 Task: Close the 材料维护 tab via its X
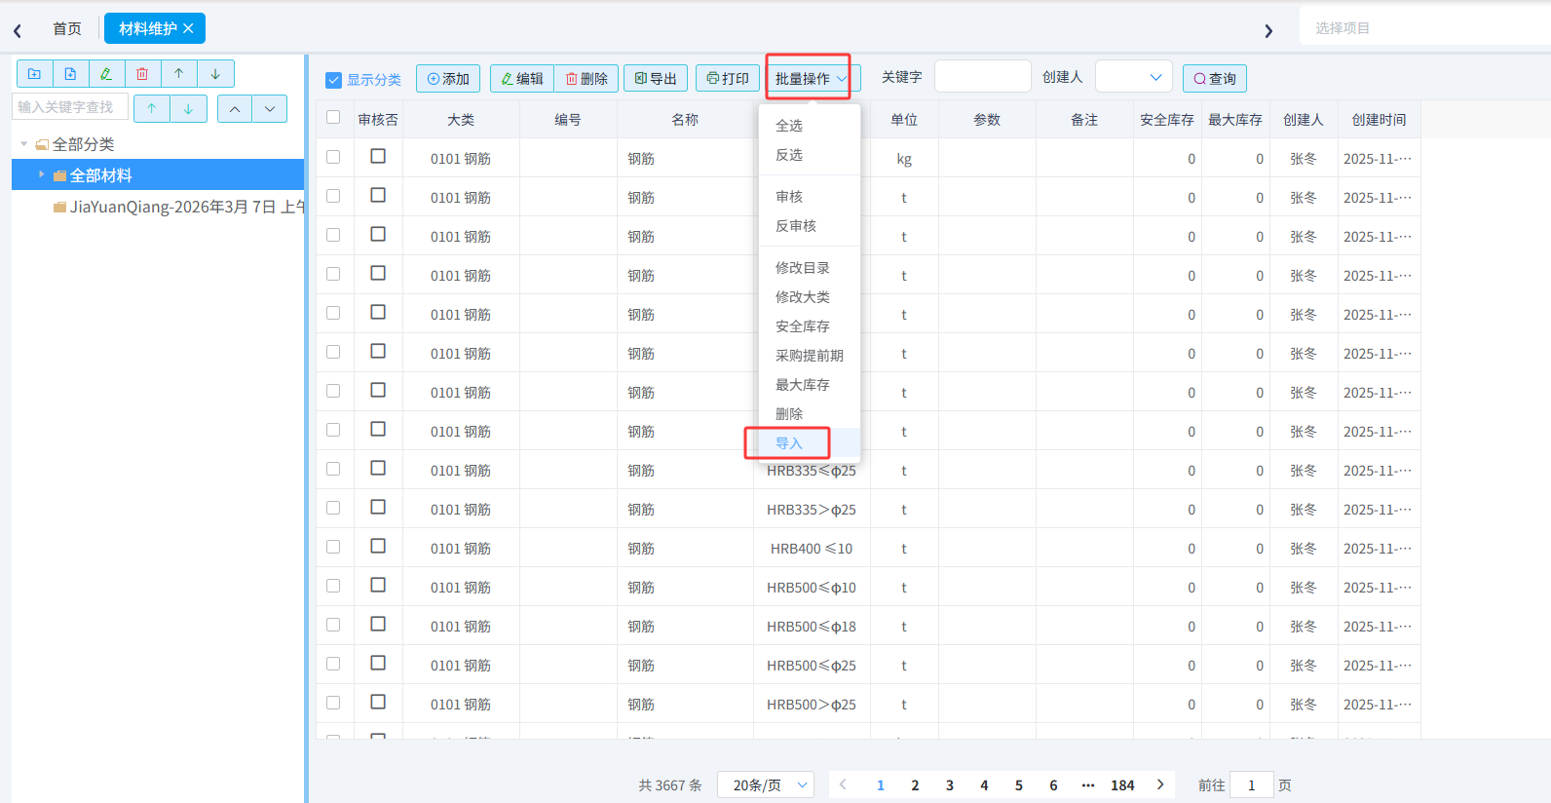[x=188, y=28]
